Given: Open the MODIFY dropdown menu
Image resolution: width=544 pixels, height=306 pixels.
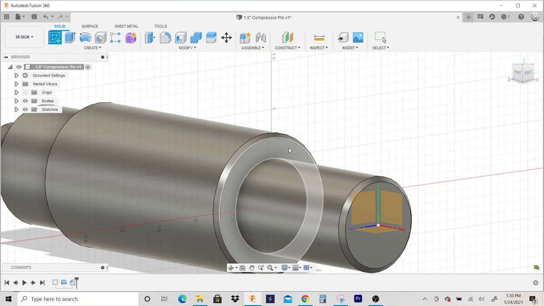Looking at the screenshot, I should (187, 48).
